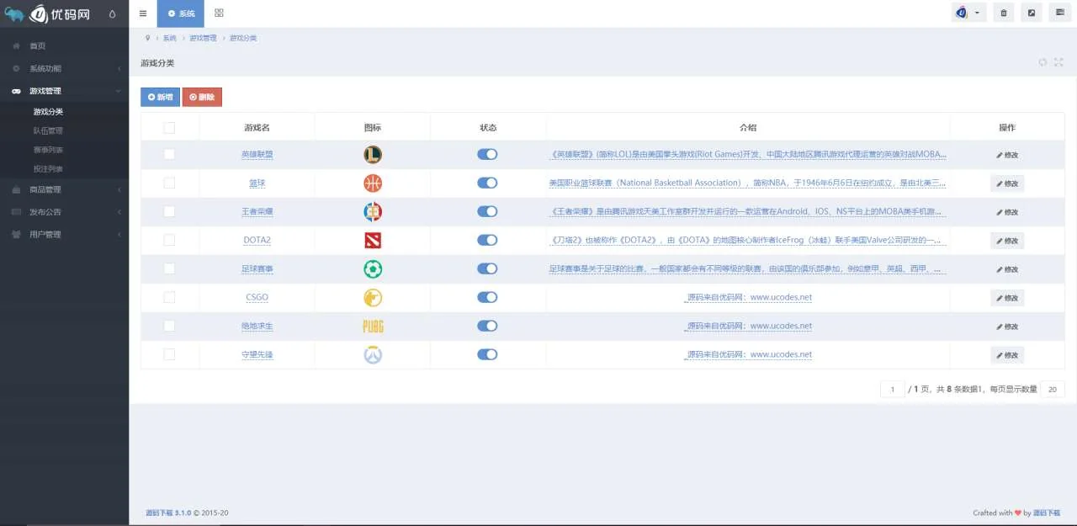
Task: Select 队伍管理 in the sidebar
Action: point(48,130)
